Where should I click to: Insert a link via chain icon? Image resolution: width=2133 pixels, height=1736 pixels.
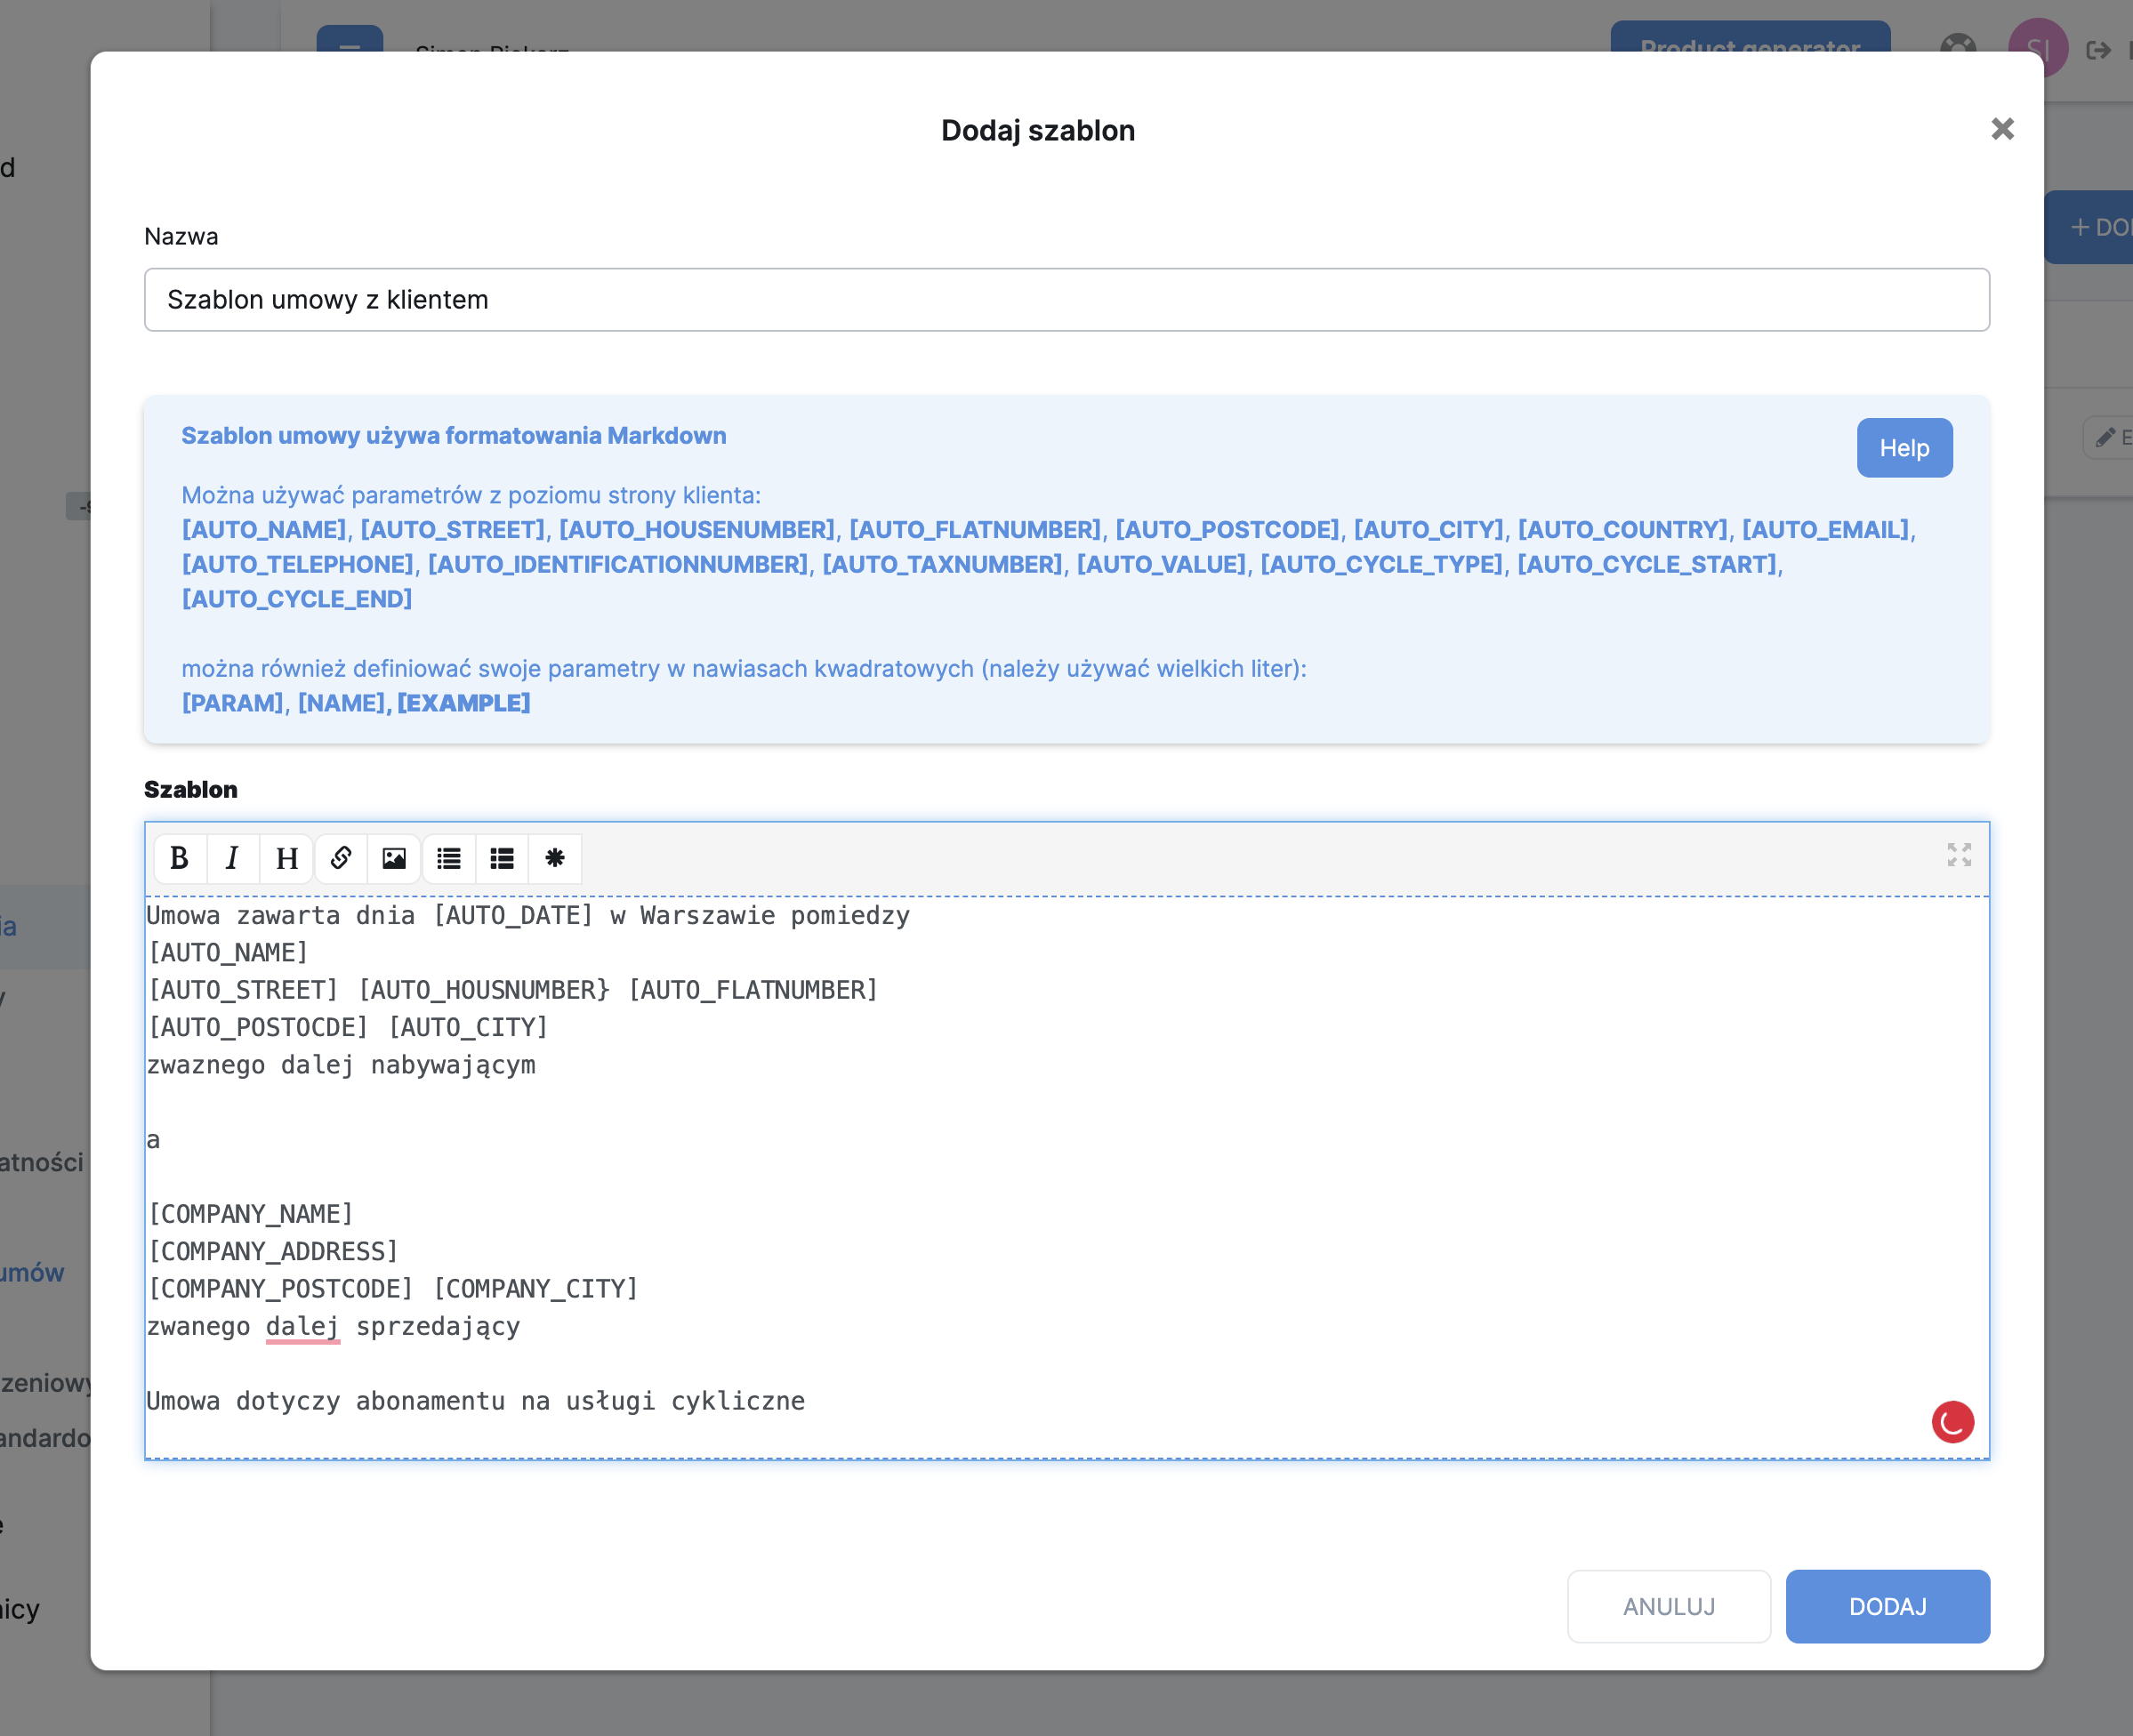point(340,858)
